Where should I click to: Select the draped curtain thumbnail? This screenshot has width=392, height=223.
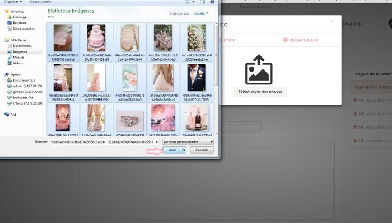tap(96, 118)
